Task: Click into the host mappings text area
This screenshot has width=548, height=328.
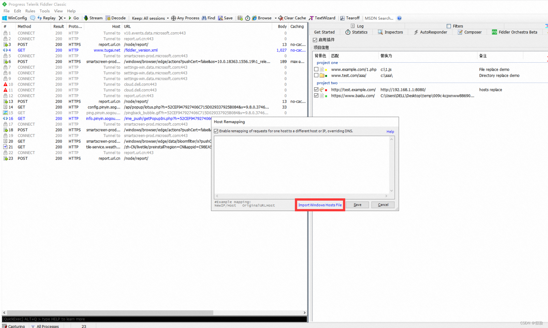Action: (x=302, y=165)
